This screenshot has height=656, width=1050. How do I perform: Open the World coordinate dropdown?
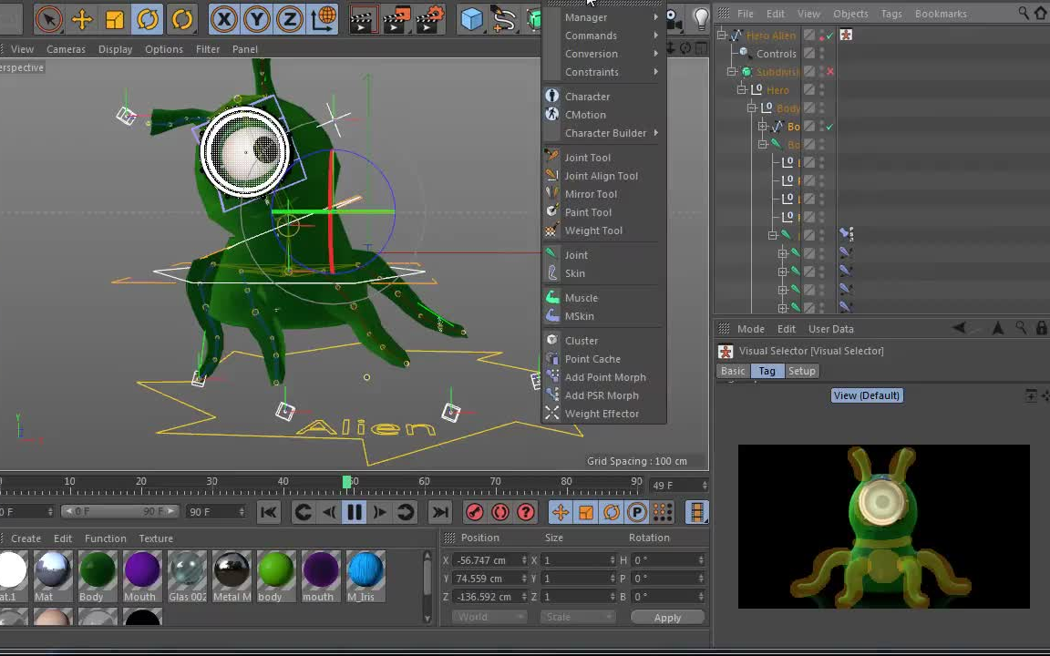(x=489, y=617)
